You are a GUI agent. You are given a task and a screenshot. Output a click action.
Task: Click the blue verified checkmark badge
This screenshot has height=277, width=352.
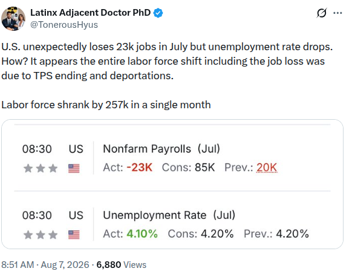click(158, 13)
